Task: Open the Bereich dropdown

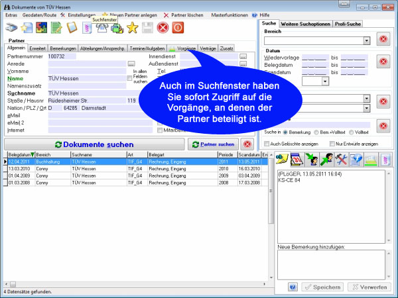Action: coord(367,40)
